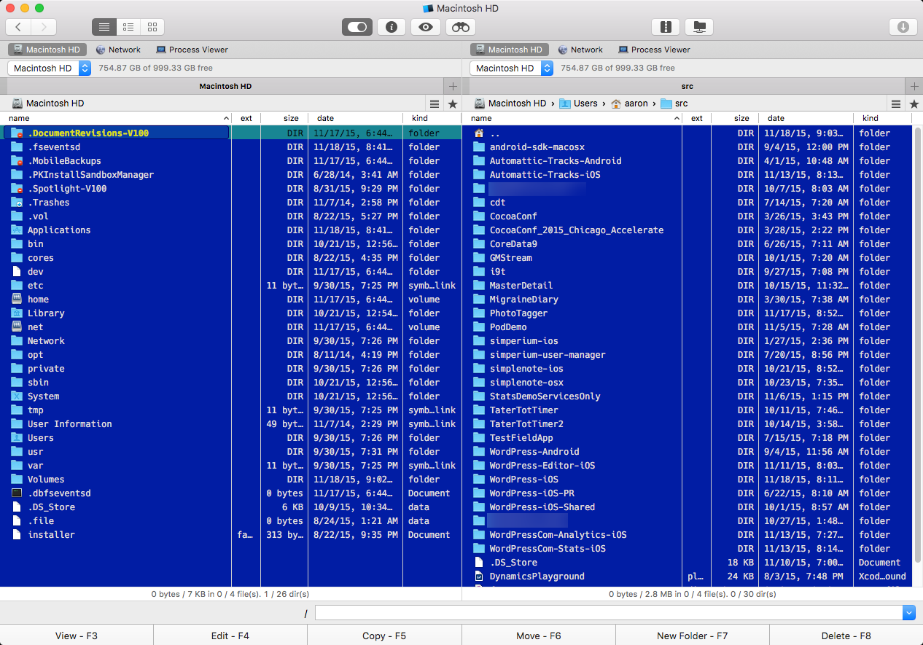
Task: Switch to Network tab in right pane
Action: click(x=580, y=50)
